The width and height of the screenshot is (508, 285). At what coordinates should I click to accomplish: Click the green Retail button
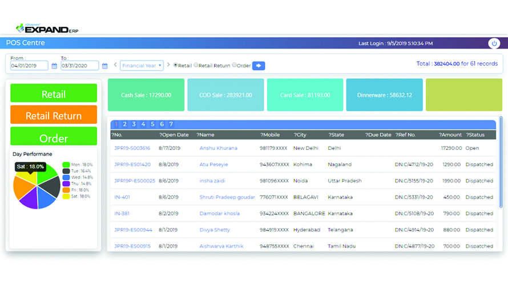[x=54, y=94]
